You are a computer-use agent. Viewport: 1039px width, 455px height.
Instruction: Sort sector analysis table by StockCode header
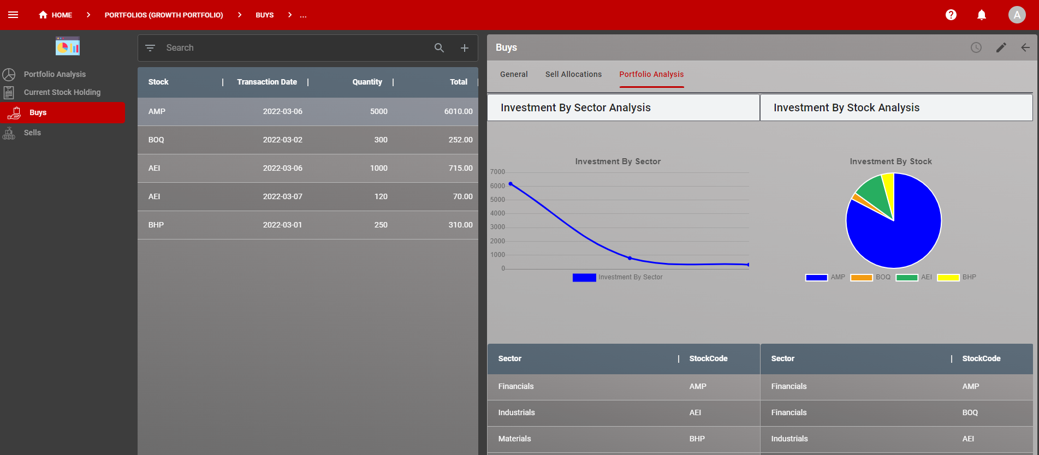pyautogui.click(x=708, y=358)
